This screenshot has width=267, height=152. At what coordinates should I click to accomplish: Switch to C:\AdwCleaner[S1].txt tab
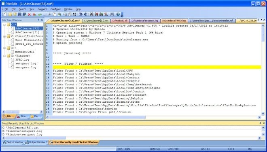96,21
